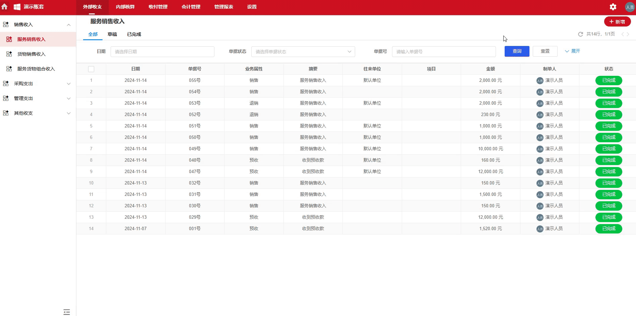Open the apps grid icon beside home
This screenshot has height=316, width=636.
coord(17,7)
